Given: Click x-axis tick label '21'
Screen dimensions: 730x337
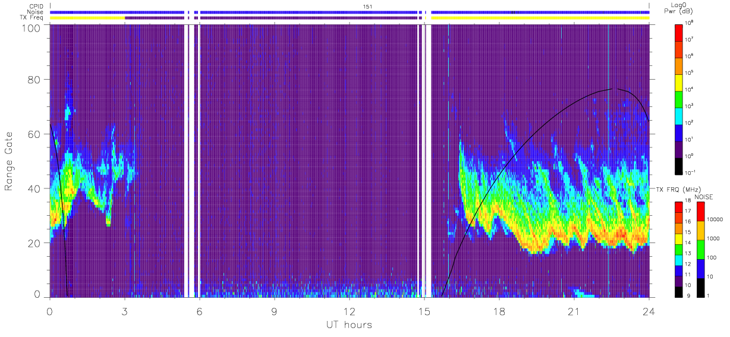Looking at the screenshot, I should 574,311.
